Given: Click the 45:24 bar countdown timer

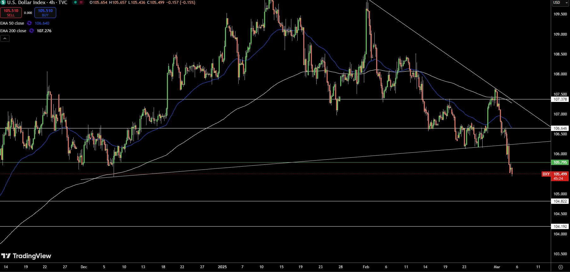Looking at the screenshot, I should click(x=558, y=179).
